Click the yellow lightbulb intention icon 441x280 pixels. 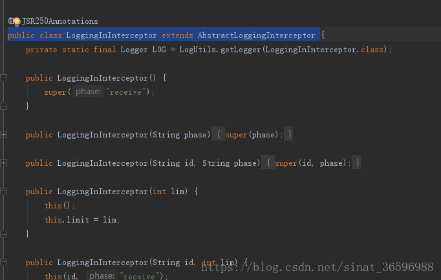(x=17, y=21)
